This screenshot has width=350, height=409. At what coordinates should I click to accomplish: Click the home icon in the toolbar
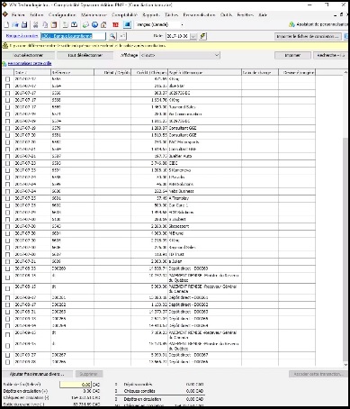pos(103,24)
